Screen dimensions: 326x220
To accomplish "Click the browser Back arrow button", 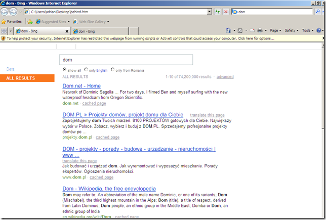I will point(4,12).
